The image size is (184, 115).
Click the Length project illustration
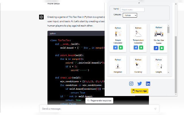[x=159, y=66]
